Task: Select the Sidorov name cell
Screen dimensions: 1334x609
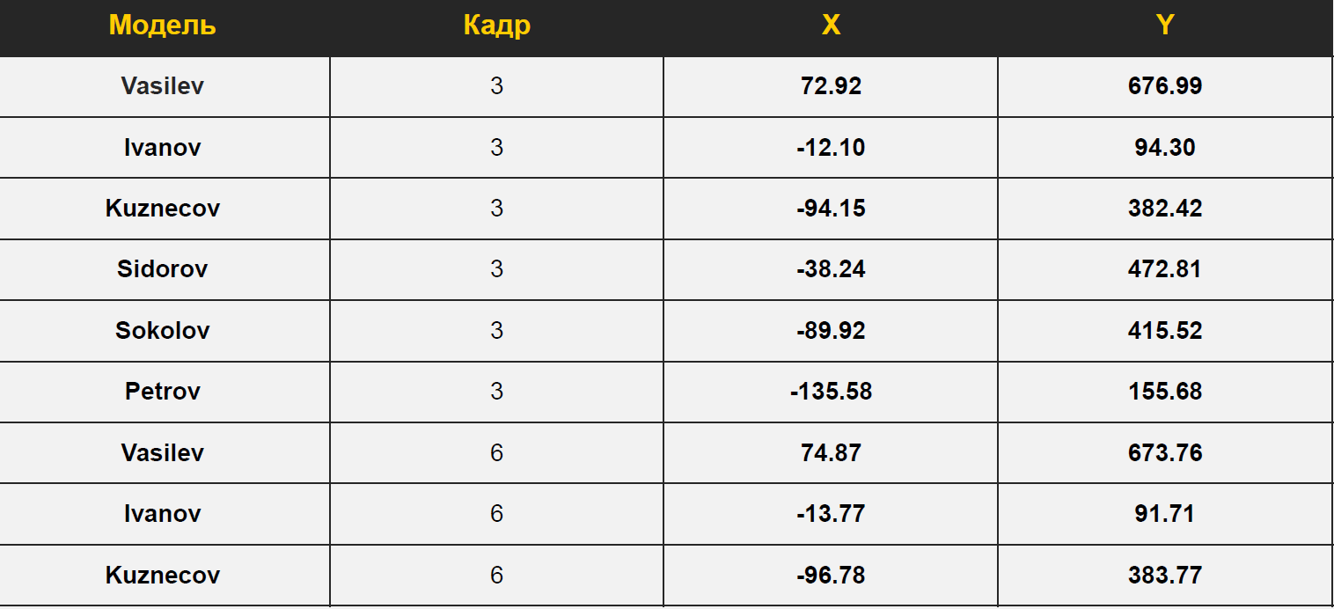Action: [163, 269]
